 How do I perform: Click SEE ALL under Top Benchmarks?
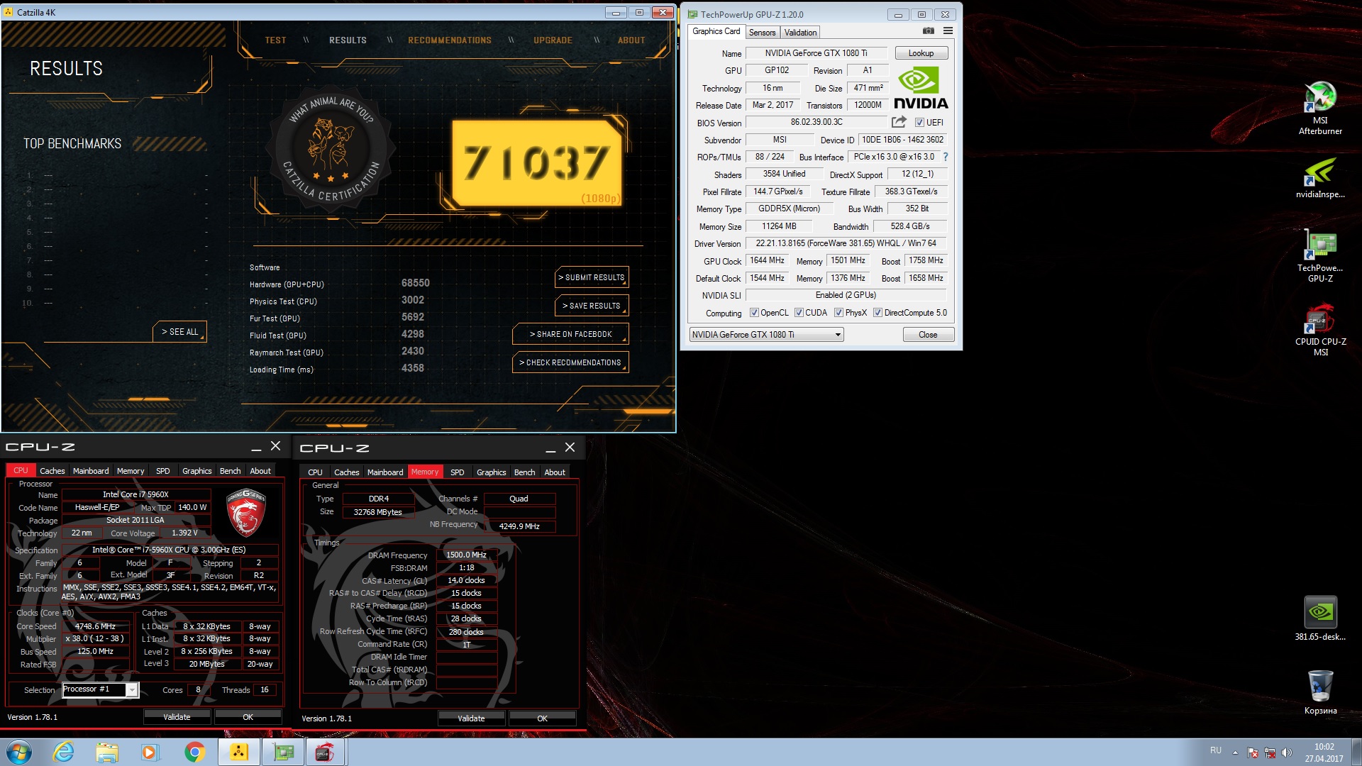pyautogui.click(x=179, y=332)
